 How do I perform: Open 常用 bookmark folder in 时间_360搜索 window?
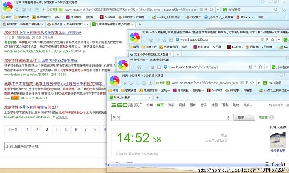pos(113,90)
